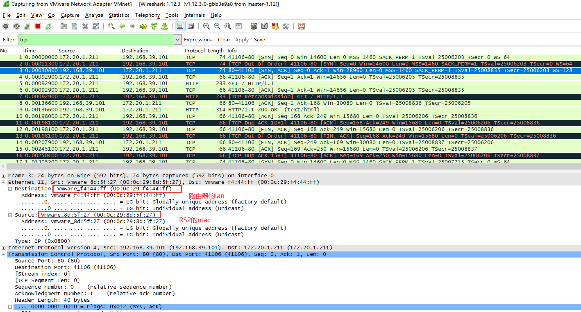
Task: Select packet 14 FIN, ACK from 192.168.39.101
Action: [x=290, y=142]
